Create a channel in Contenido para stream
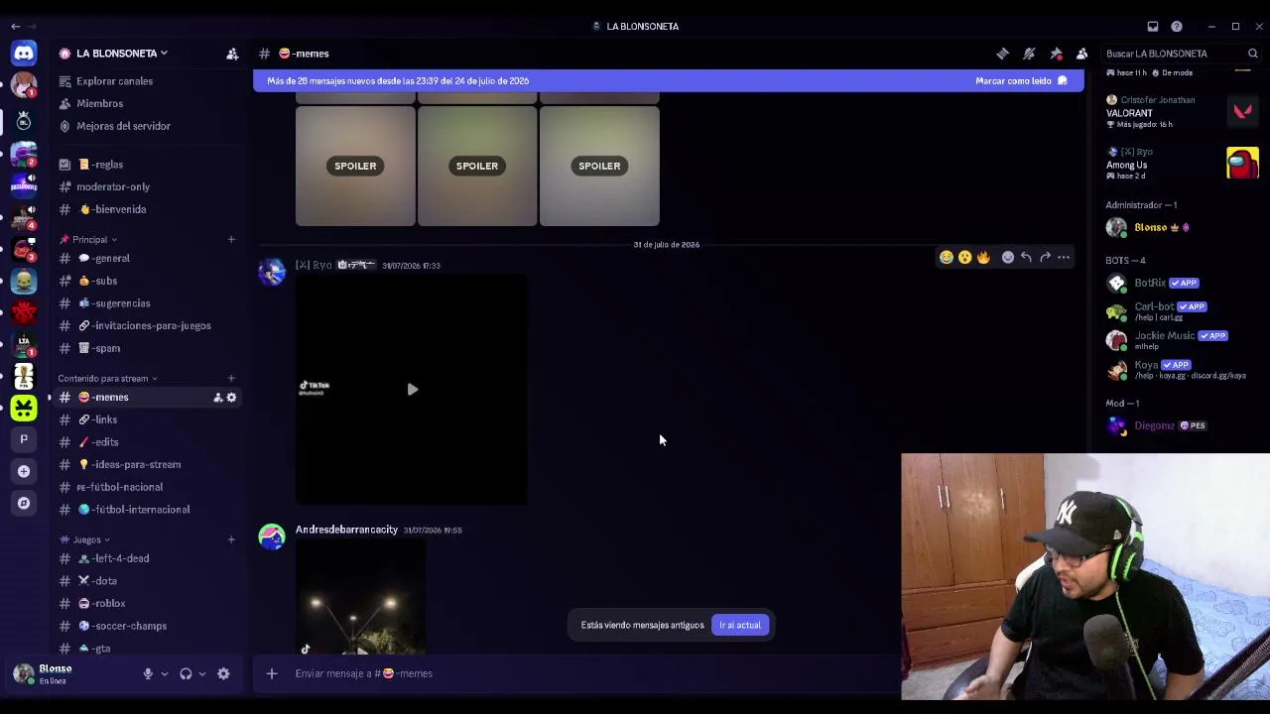 point(231,378)
